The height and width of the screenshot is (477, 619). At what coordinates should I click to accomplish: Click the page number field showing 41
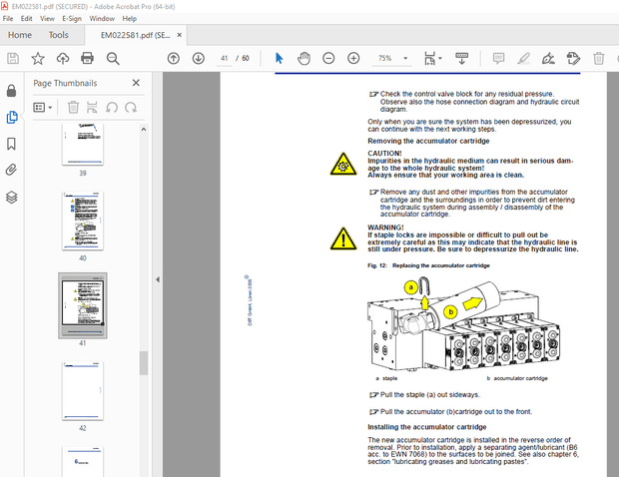tap(225, 59)
